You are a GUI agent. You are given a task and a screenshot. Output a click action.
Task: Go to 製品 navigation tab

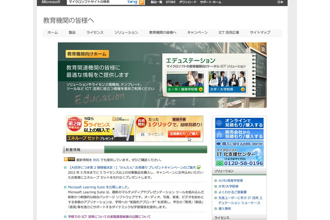pos(72,33)
